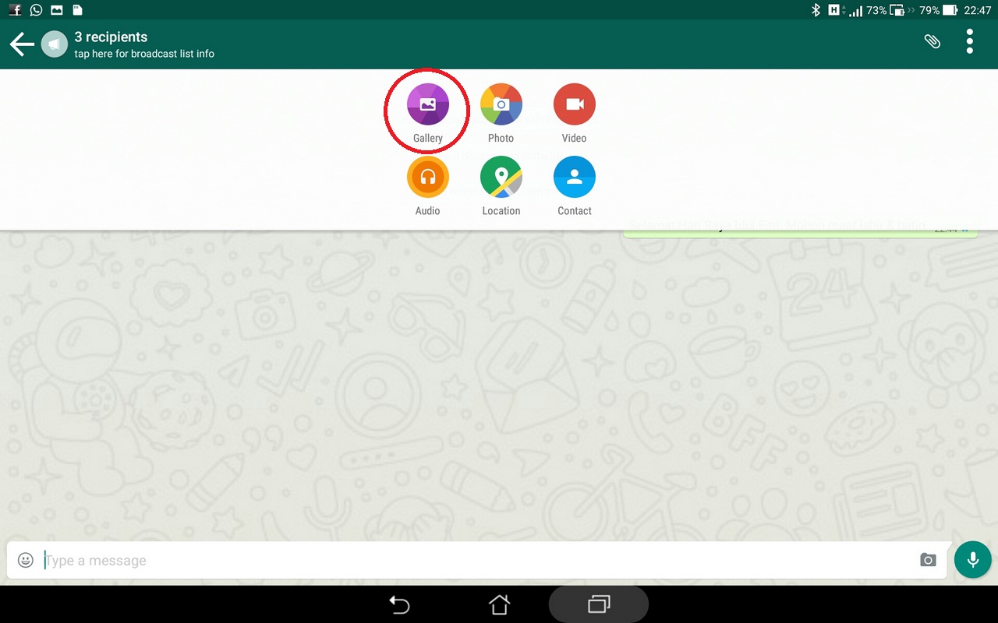998x623 pixels.
Task: Go back with the header arrow
Action: point(22,44)
